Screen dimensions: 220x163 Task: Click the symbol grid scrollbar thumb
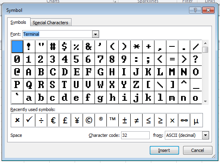click(205, 50)
